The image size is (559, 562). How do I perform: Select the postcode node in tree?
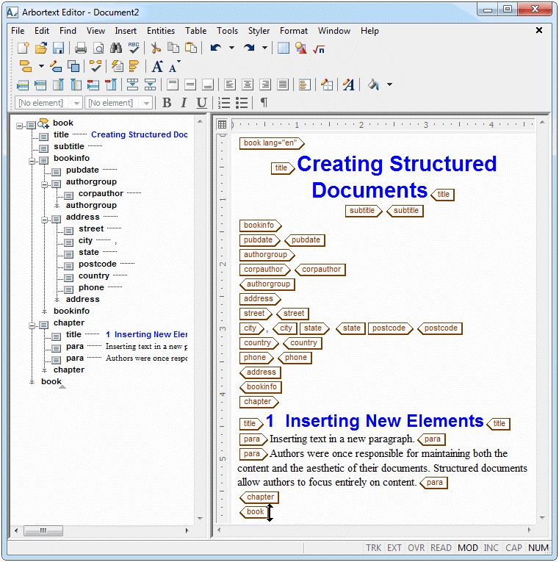(98, 264)
